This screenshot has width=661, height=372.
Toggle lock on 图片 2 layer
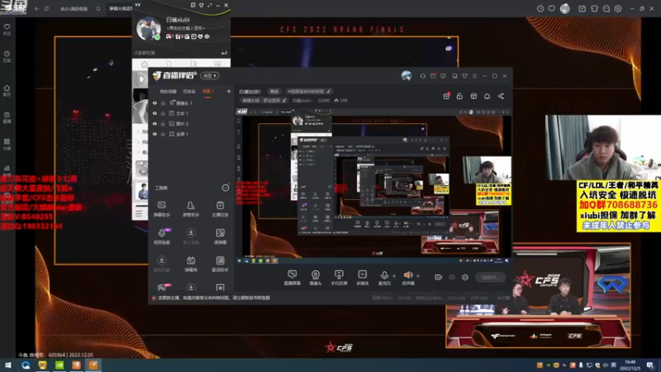click(163, 123)
